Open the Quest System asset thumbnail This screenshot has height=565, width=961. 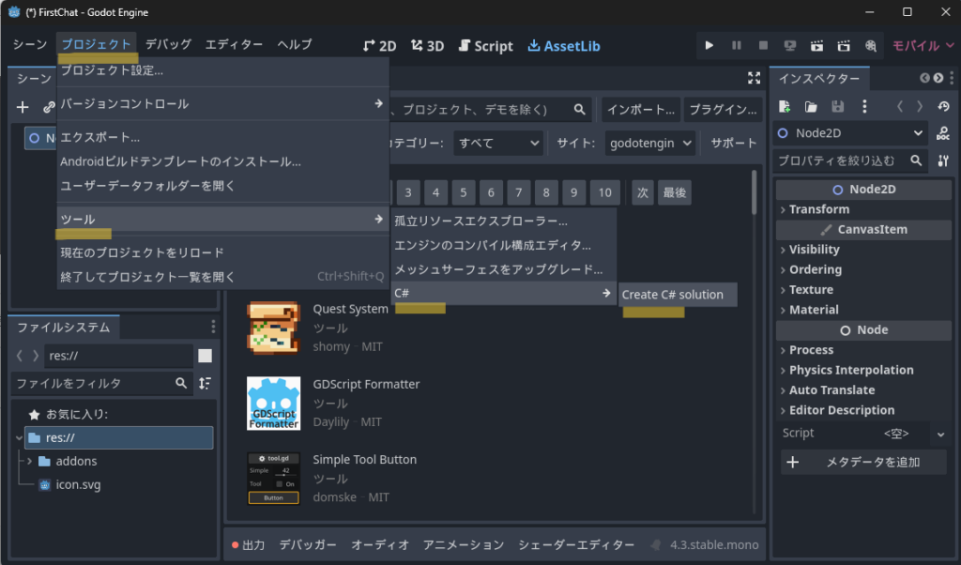273,328
